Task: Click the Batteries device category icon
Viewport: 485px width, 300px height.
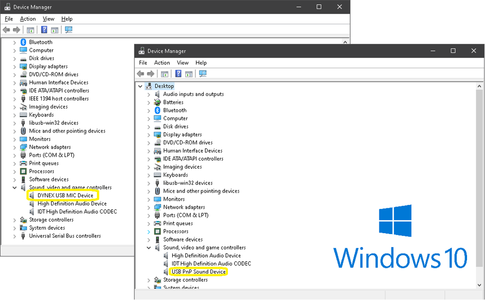Action: (157, 102)
